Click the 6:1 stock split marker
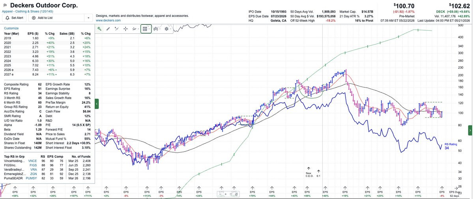Viewport: 473px width, 199px height. (x=318, y=173)
